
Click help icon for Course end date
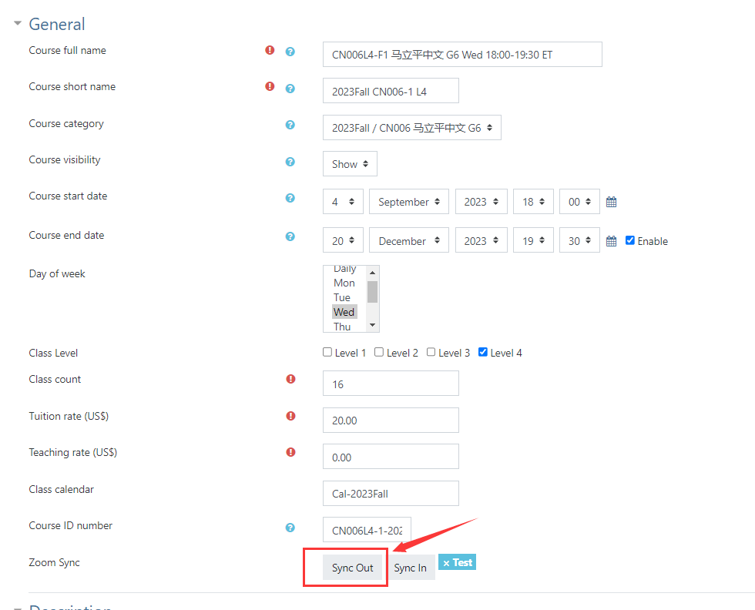(290, 236)
